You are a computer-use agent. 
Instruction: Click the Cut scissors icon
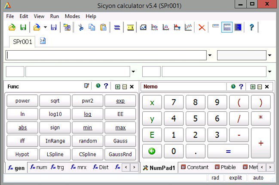tap(81, 27)
